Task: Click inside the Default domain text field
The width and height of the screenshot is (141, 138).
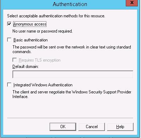Action: 73,74
